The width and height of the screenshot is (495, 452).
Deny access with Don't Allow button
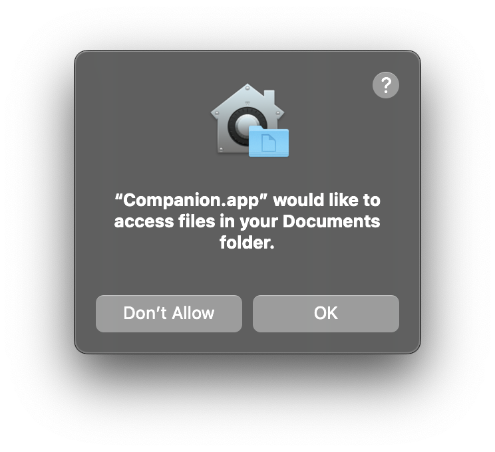tap(169, 314)
